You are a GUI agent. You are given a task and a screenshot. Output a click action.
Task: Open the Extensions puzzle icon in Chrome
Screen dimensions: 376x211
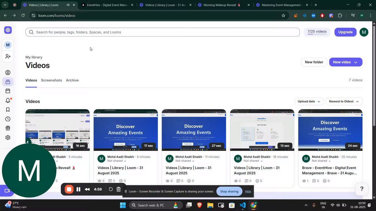click(340, 16)
